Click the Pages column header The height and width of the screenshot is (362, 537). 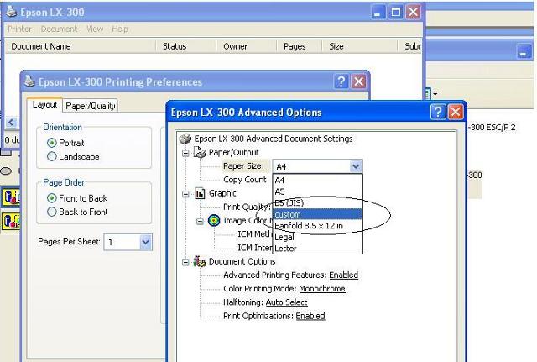point(299,46)
